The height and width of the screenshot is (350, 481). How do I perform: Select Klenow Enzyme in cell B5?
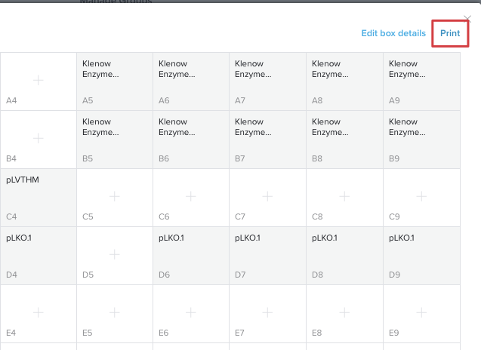point(115,140)
